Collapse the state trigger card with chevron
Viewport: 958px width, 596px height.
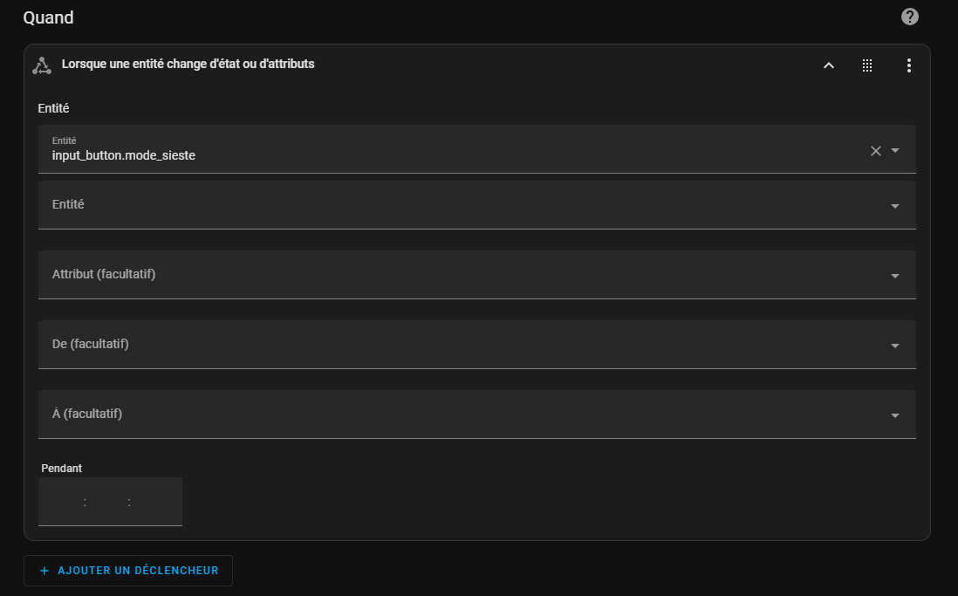point(829,65)
